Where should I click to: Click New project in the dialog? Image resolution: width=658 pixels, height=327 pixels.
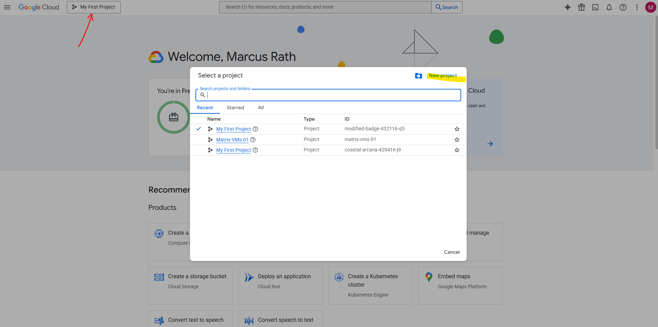[443, 75]
